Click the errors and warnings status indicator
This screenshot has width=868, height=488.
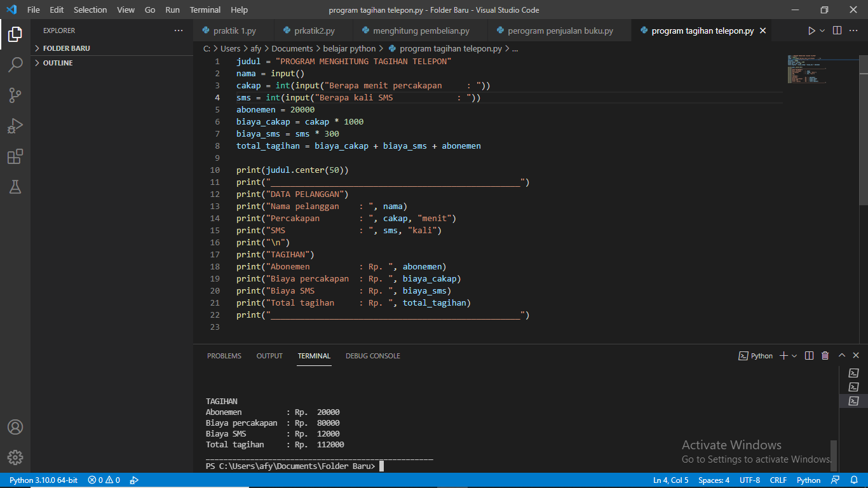coord(104,480)
